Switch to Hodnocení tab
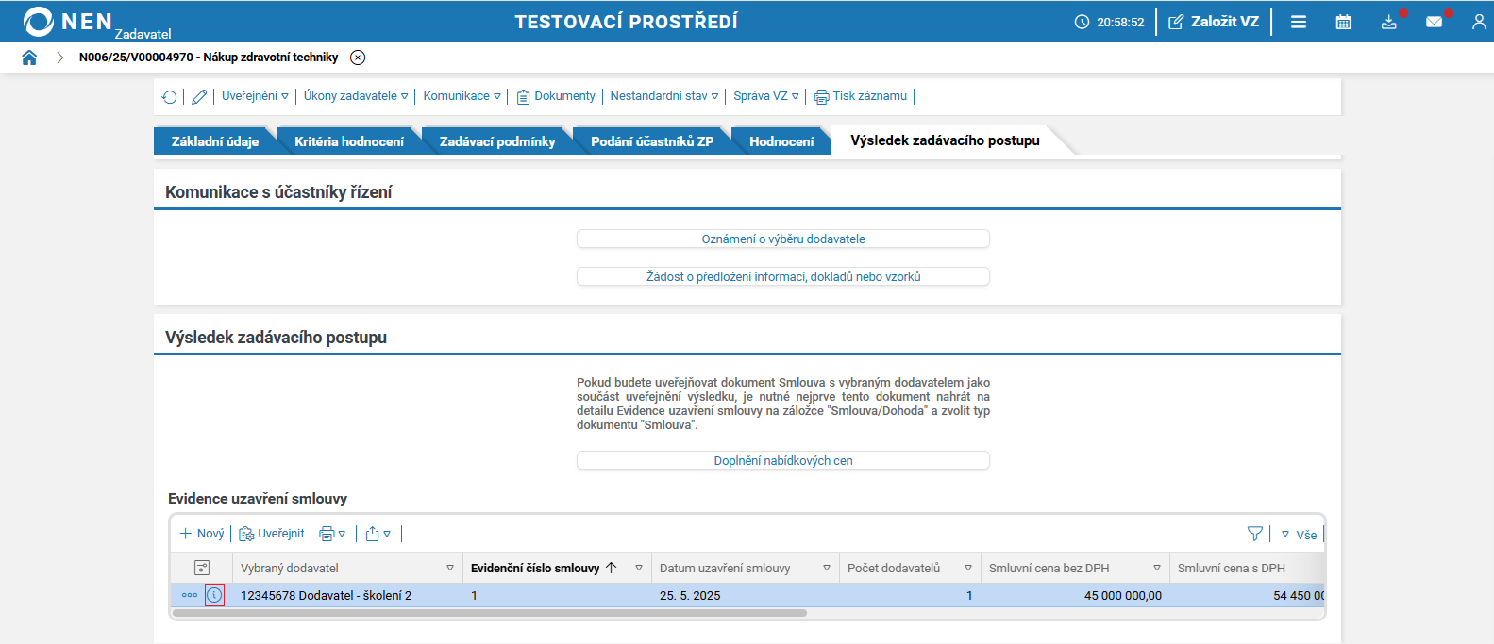The height and width of the screenshot is (644, 1494). [x=781, y=141]
